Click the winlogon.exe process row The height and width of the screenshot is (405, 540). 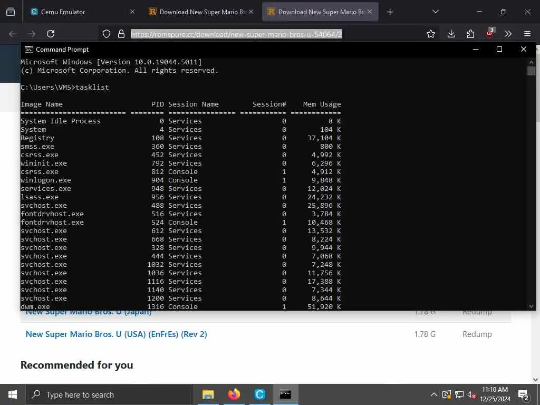181,180
